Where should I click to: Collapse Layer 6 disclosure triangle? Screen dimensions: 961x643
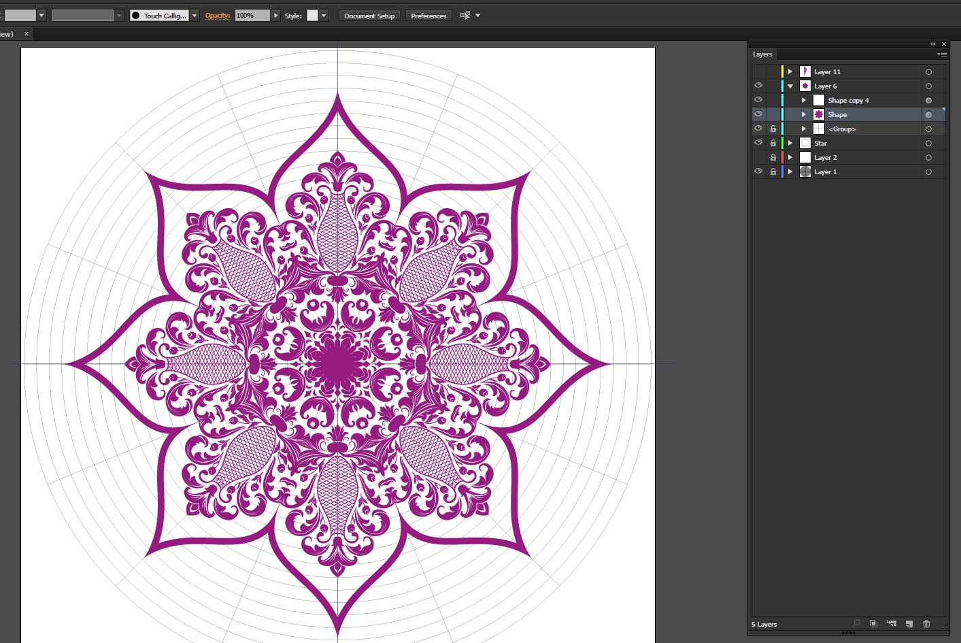[x=790, y=86]
